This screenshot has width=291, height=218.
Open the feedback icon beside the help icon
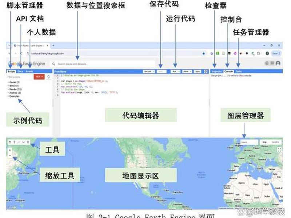click(x=272, y=63)
